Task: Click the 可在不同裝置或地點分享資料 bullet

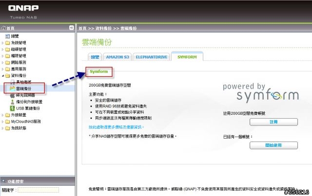Action: point(119,112)
